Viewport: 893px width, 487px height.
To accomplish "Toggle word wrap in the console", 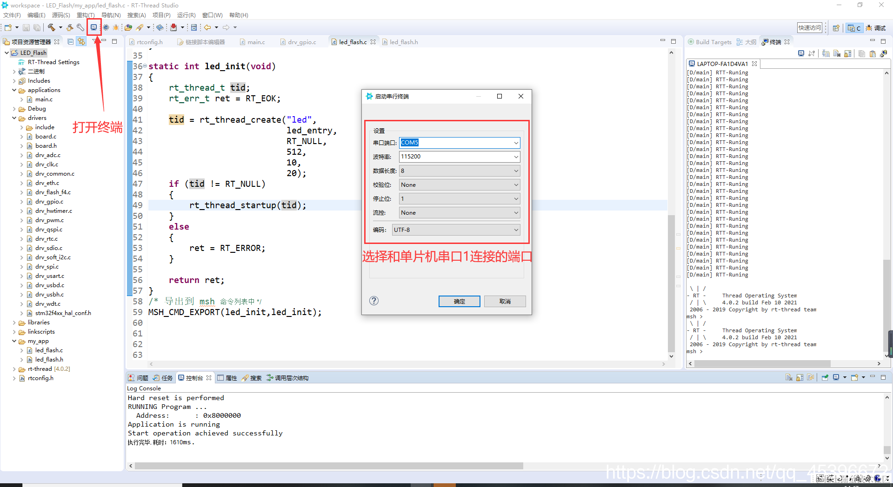I will pyautogui.click(x=810, y=377).
